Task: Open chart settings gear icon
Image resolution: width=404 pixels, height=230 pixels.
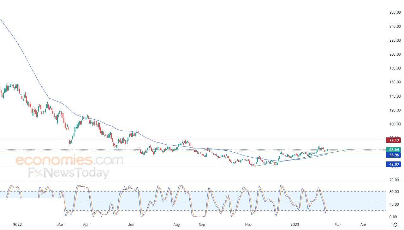Action: [x=395, y=225]
